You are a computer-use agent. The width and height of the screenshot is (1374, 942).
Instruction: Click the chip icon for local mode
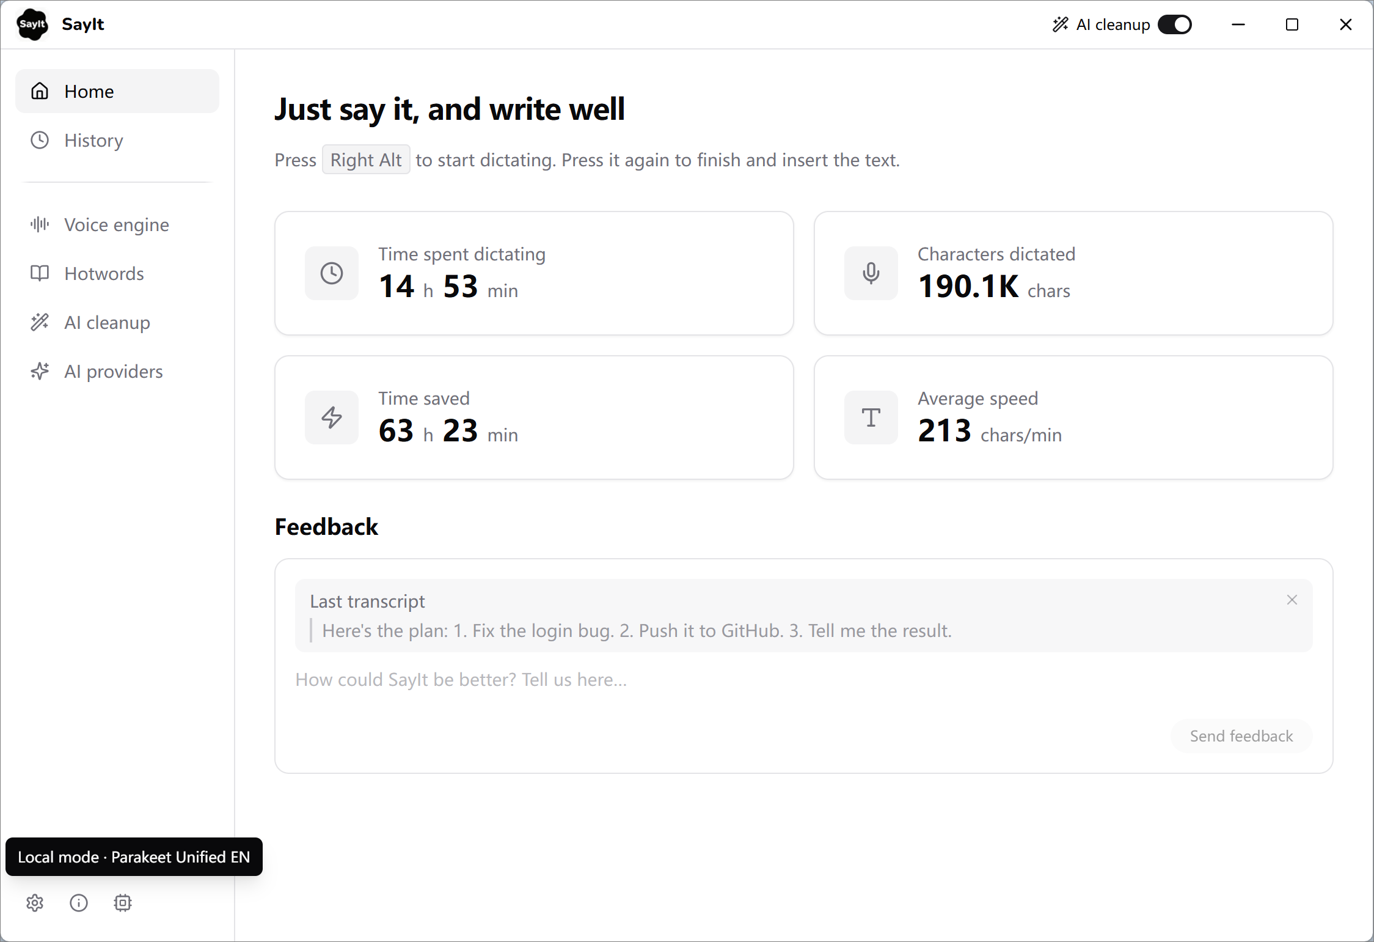pos(123,903)
